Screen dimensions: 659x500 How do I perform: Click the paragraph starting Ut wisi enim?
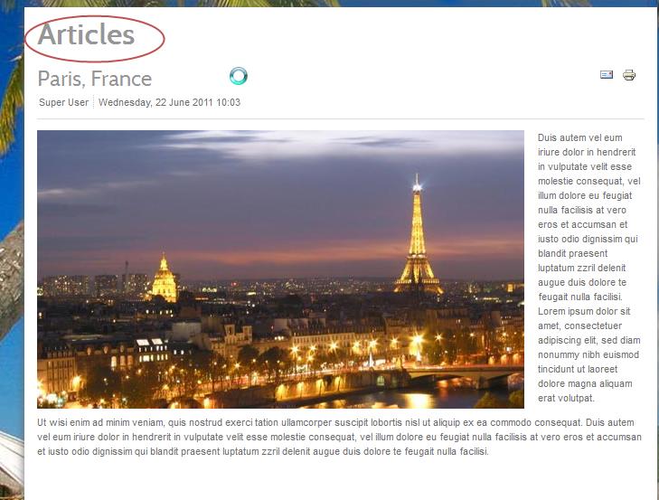(339, 437)
